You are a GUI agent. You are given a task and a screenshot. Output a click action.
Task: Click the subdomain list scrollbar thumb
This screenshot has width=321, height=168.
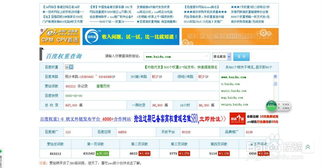(x=275, y=84)
